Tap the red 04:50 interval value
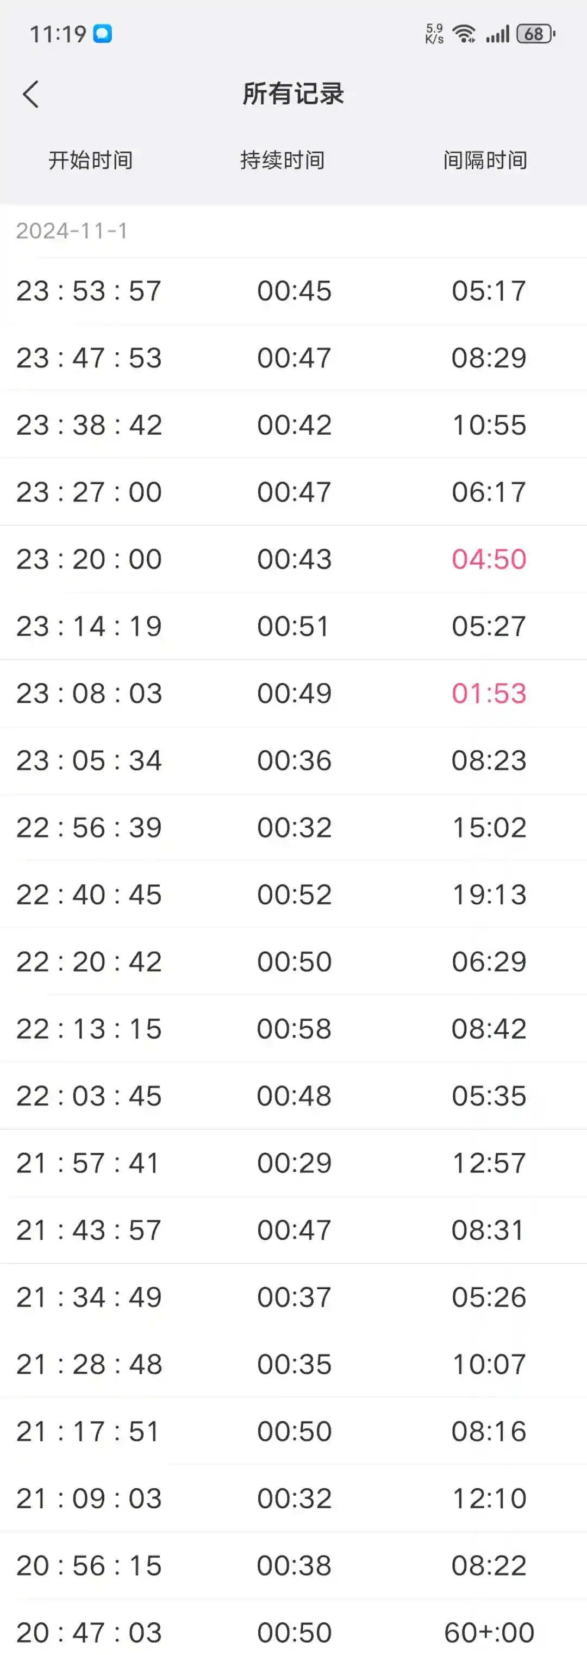The height and width of the screenshot is (1655, 587). coord(489,559)
